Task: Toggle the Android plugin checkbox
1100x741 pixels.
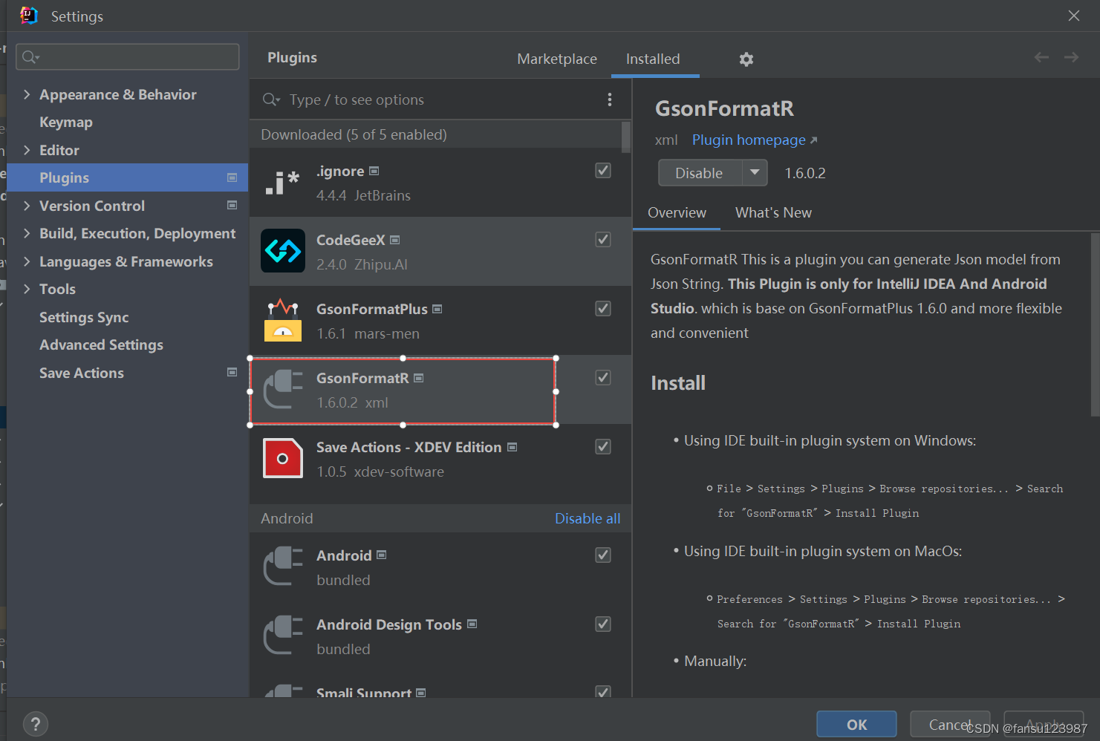Action: [603, 555]
